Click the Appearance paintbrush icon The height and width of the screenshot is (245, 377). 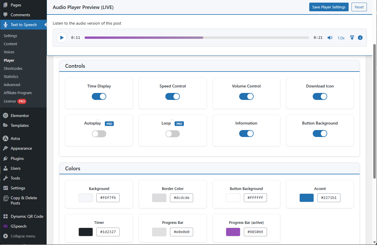pyautogui.click(x=6, y=148)
